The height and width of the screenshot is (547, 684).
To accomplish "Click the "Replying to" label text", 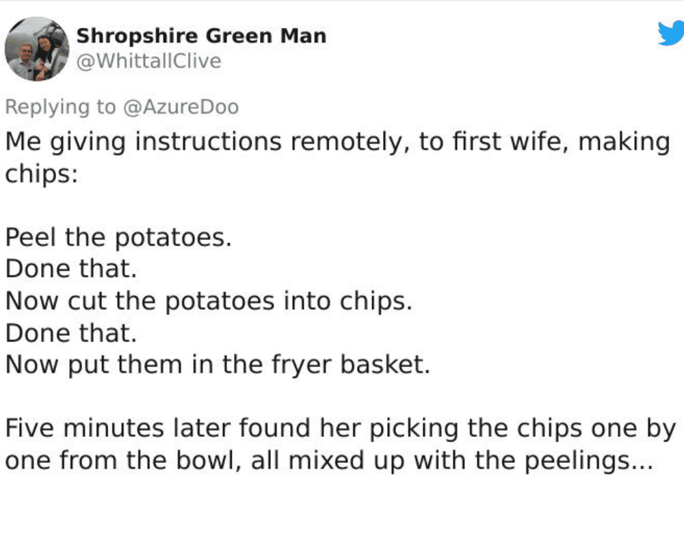I will [x=61, y=107].
